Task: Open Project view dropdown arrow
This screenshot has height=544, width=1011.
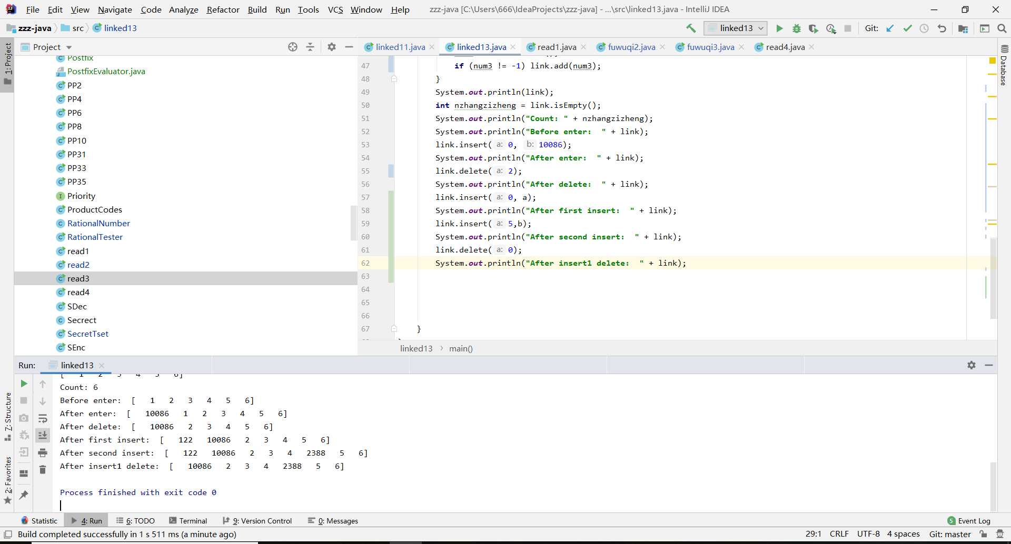Action: tap(69, 47)
